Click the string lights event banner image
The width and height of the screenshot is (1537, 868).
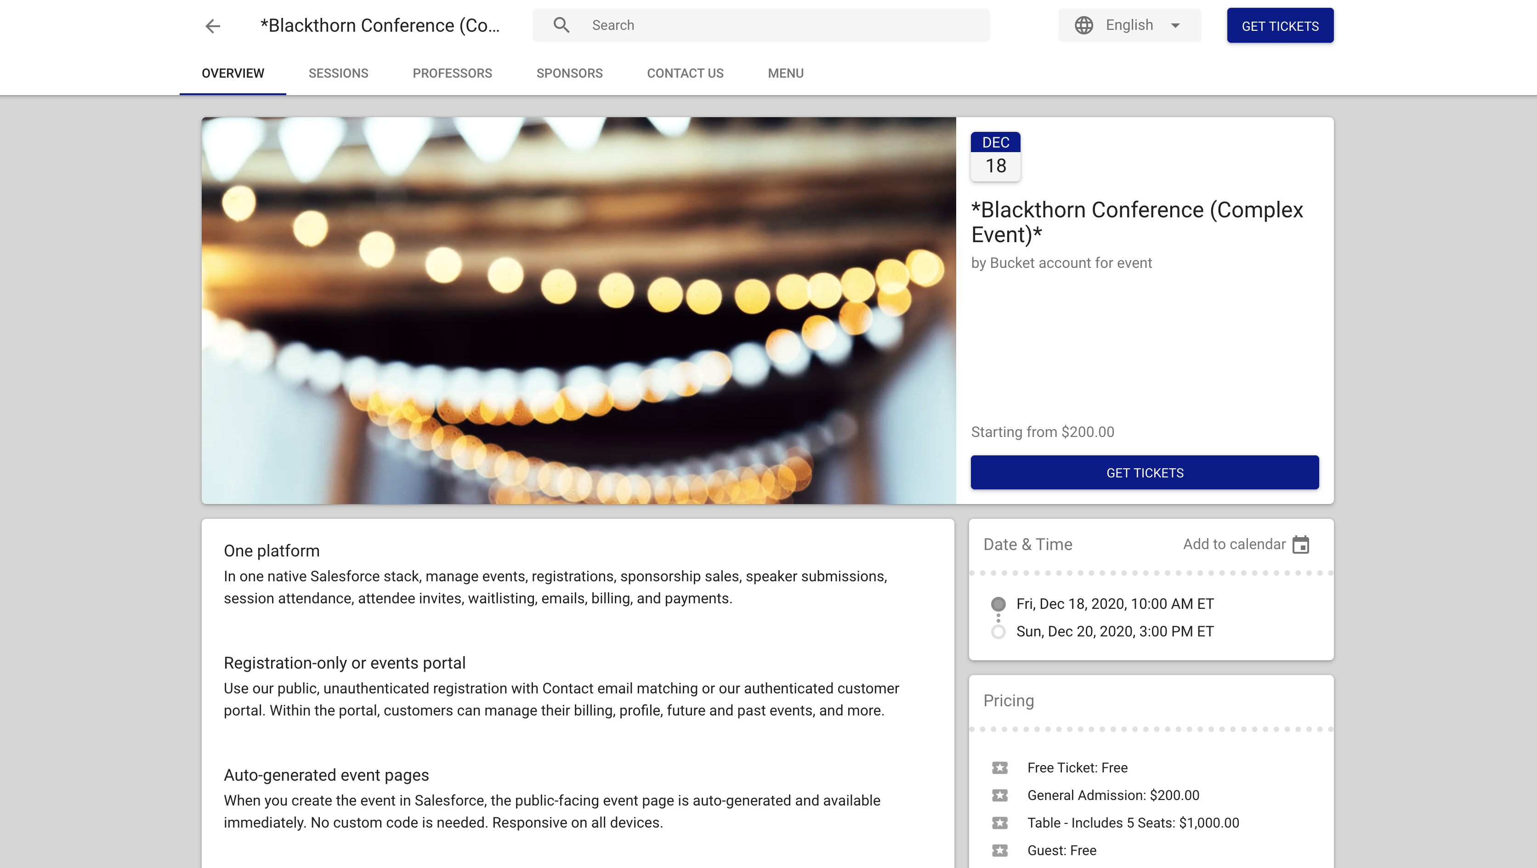[578, 310]
